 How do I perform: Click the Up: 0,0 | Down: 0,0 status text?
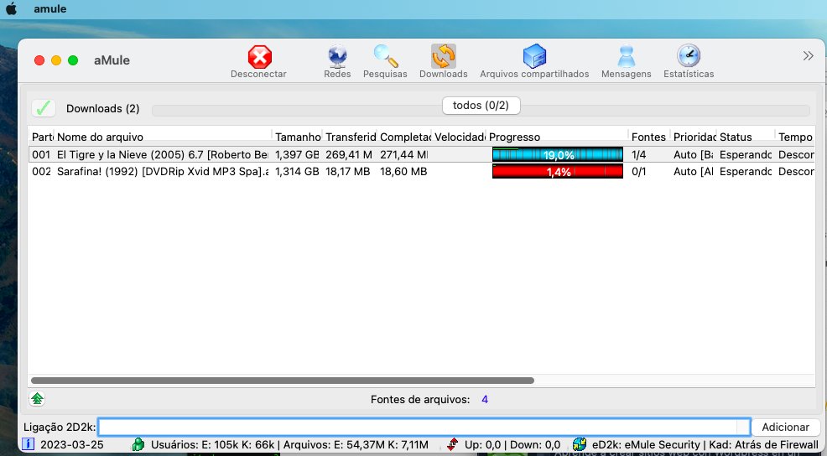click(512, 444)
